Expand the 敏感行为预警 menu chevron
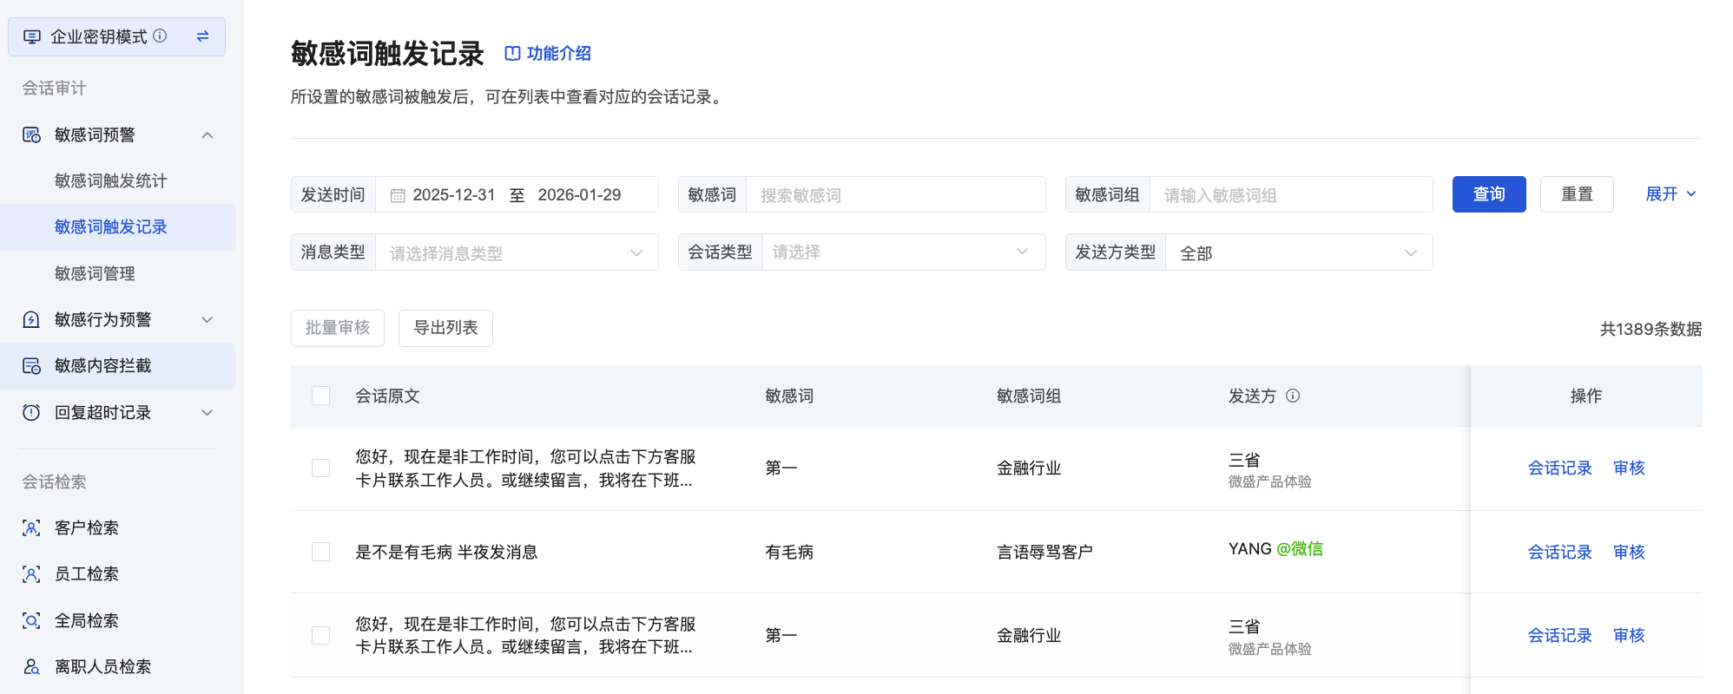Image resolution: width=1733 pixels, height=694 pixels. click(x=208, y=319)
